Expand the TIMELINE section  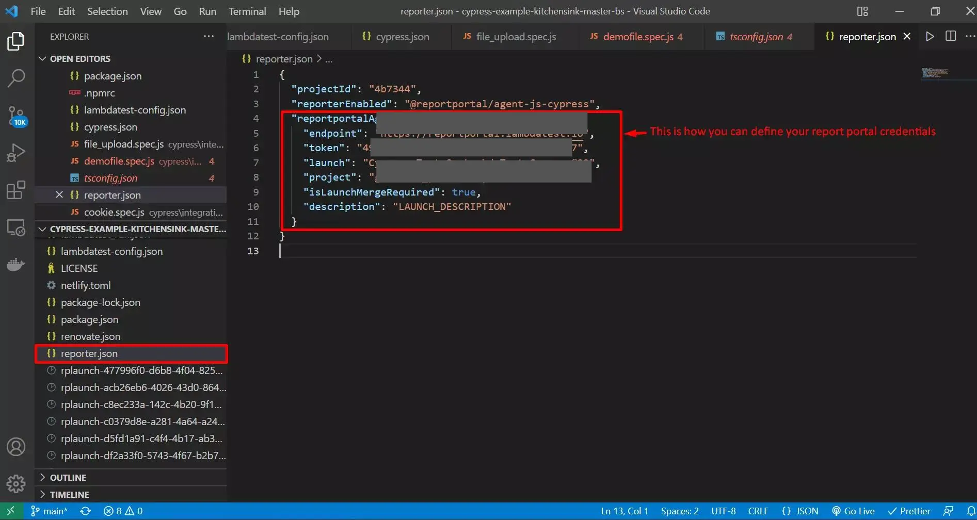tap(69, 495)
